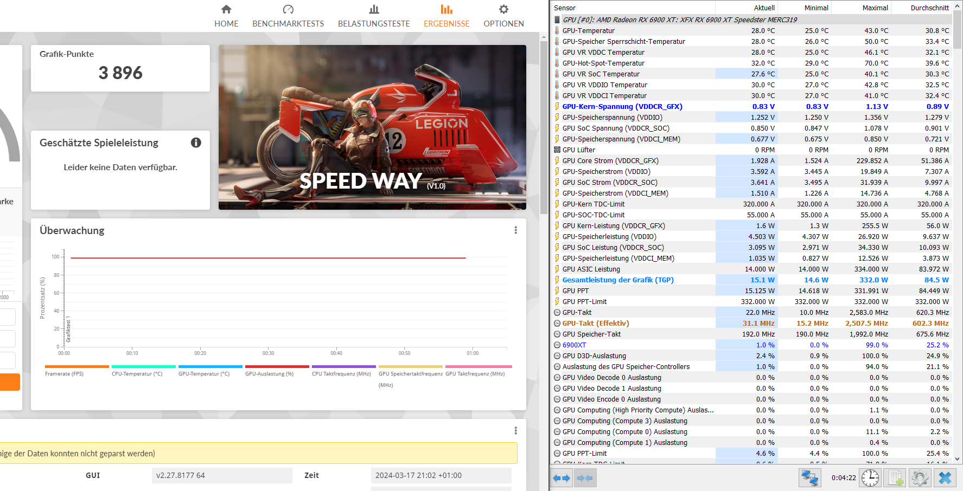The width and height of the screenshot is (963, 491).
Task: Click the Aktuell column header
Action: pos(747,8)
